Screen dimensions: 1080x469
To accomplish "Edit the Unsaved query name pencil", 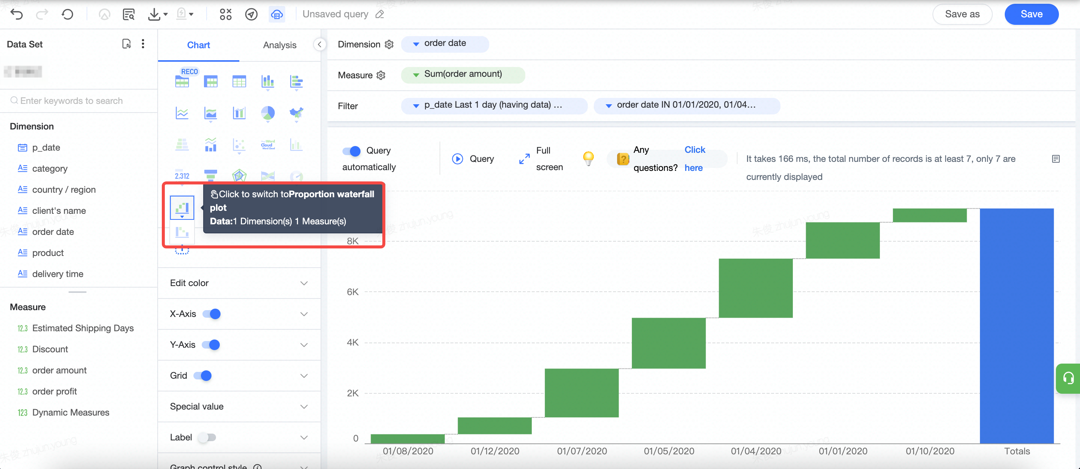I will [380, 14].
